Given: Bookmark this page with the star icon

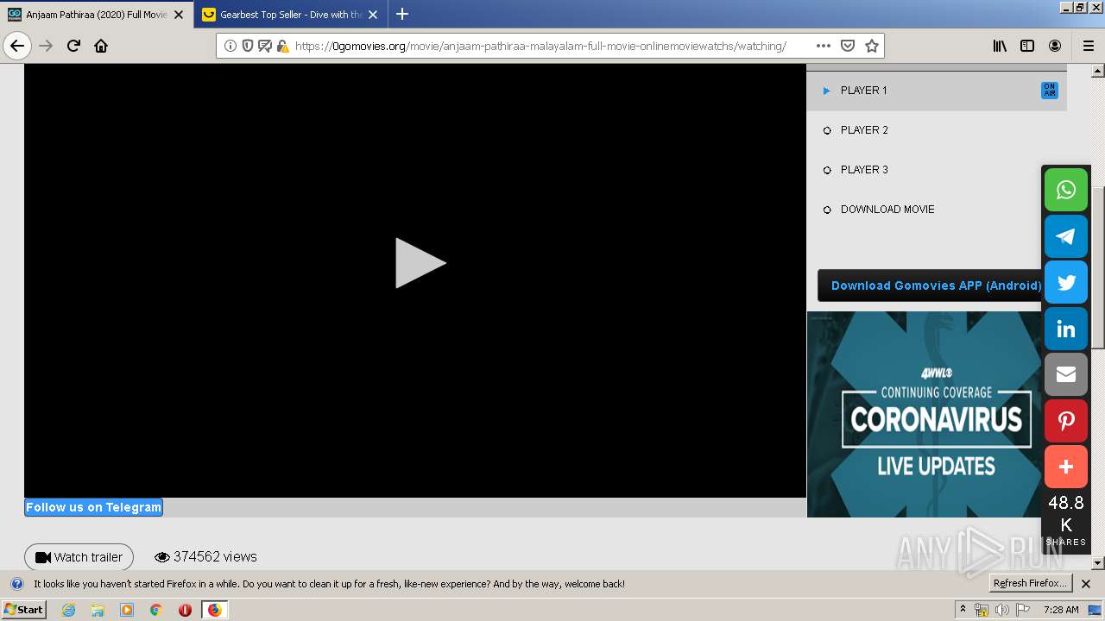Looking at the screenshot, I should [x=872, y=46].
